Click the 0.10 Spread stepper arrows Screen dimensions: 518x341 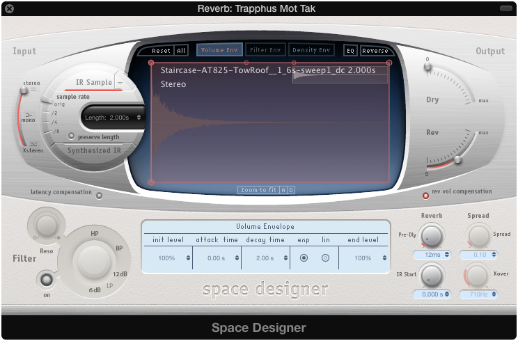(494, 255)
